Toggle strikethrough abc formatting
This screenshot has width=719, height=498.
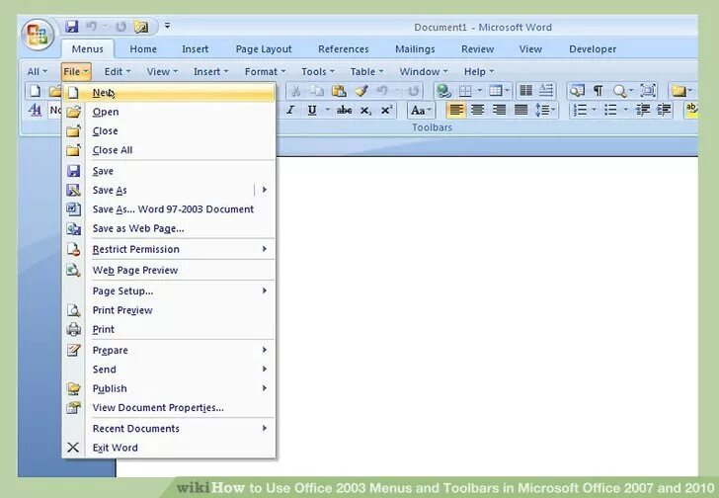pyautogui.click(x=345, y=110)
